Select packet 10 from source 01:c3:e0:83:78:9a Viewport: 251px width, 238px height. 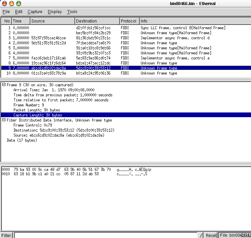[126, 73]
